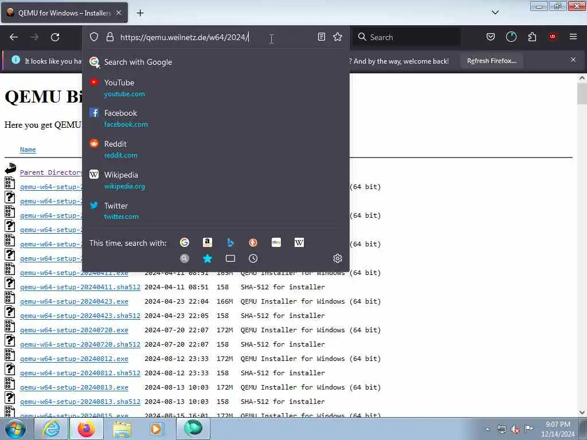This screenshot has width=587, height=440.
Task: Switch to Firefox in the taskbar
Action: [x=87, y=429]
